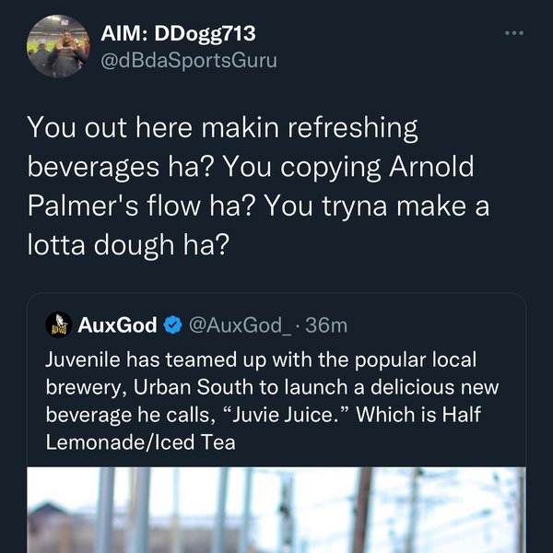Viewport: 553px width, 553px height.
Task: Click "lotta dough ha?" line of tweet
Action: 127,246
